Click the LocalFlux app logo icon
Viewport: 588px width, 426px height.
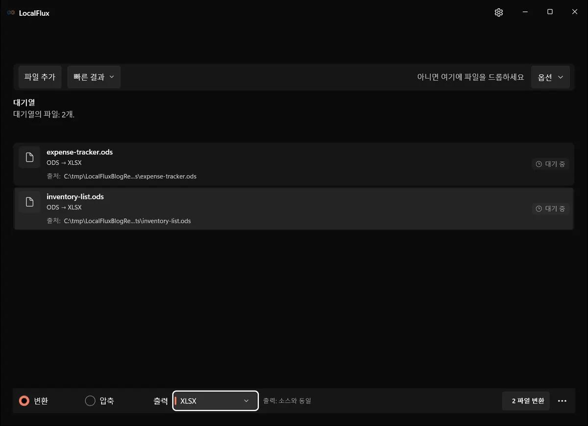(x=11, y=13)
